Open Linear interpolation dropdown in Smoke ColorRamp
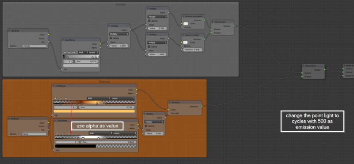The image size is (354, 164). (93, 52)
